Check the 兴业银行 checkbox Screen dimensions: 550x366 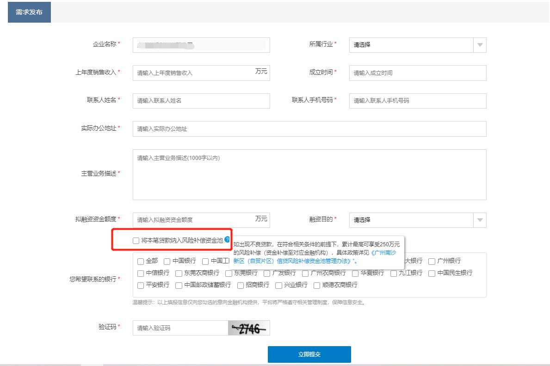click(279, 286)
